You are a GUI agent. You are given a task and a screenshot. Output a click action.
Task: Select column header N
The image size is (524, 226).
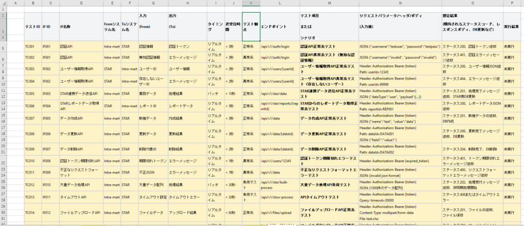[400, 3]
